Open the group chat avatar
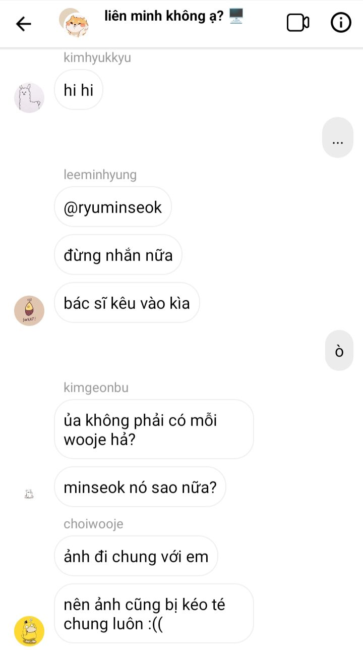The height and width of the screenshot is (650, 363). [x=74, y=23]
